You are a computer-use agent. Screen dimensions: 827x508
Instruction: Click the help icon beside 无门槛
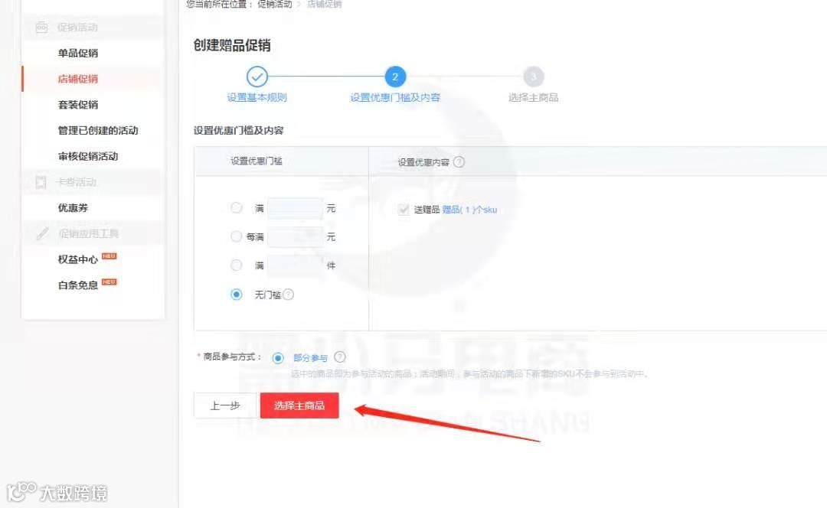pyautogui.click(x=289, y=295)
